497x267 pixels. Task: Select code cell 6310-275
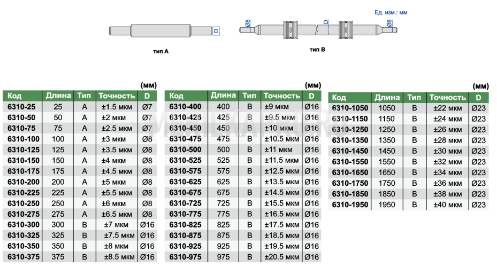[22, 214]
